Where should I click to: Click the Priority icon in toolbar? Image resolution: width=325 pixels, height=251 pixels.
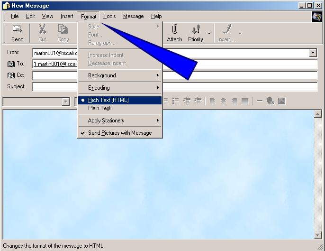(x=195, y=30)
